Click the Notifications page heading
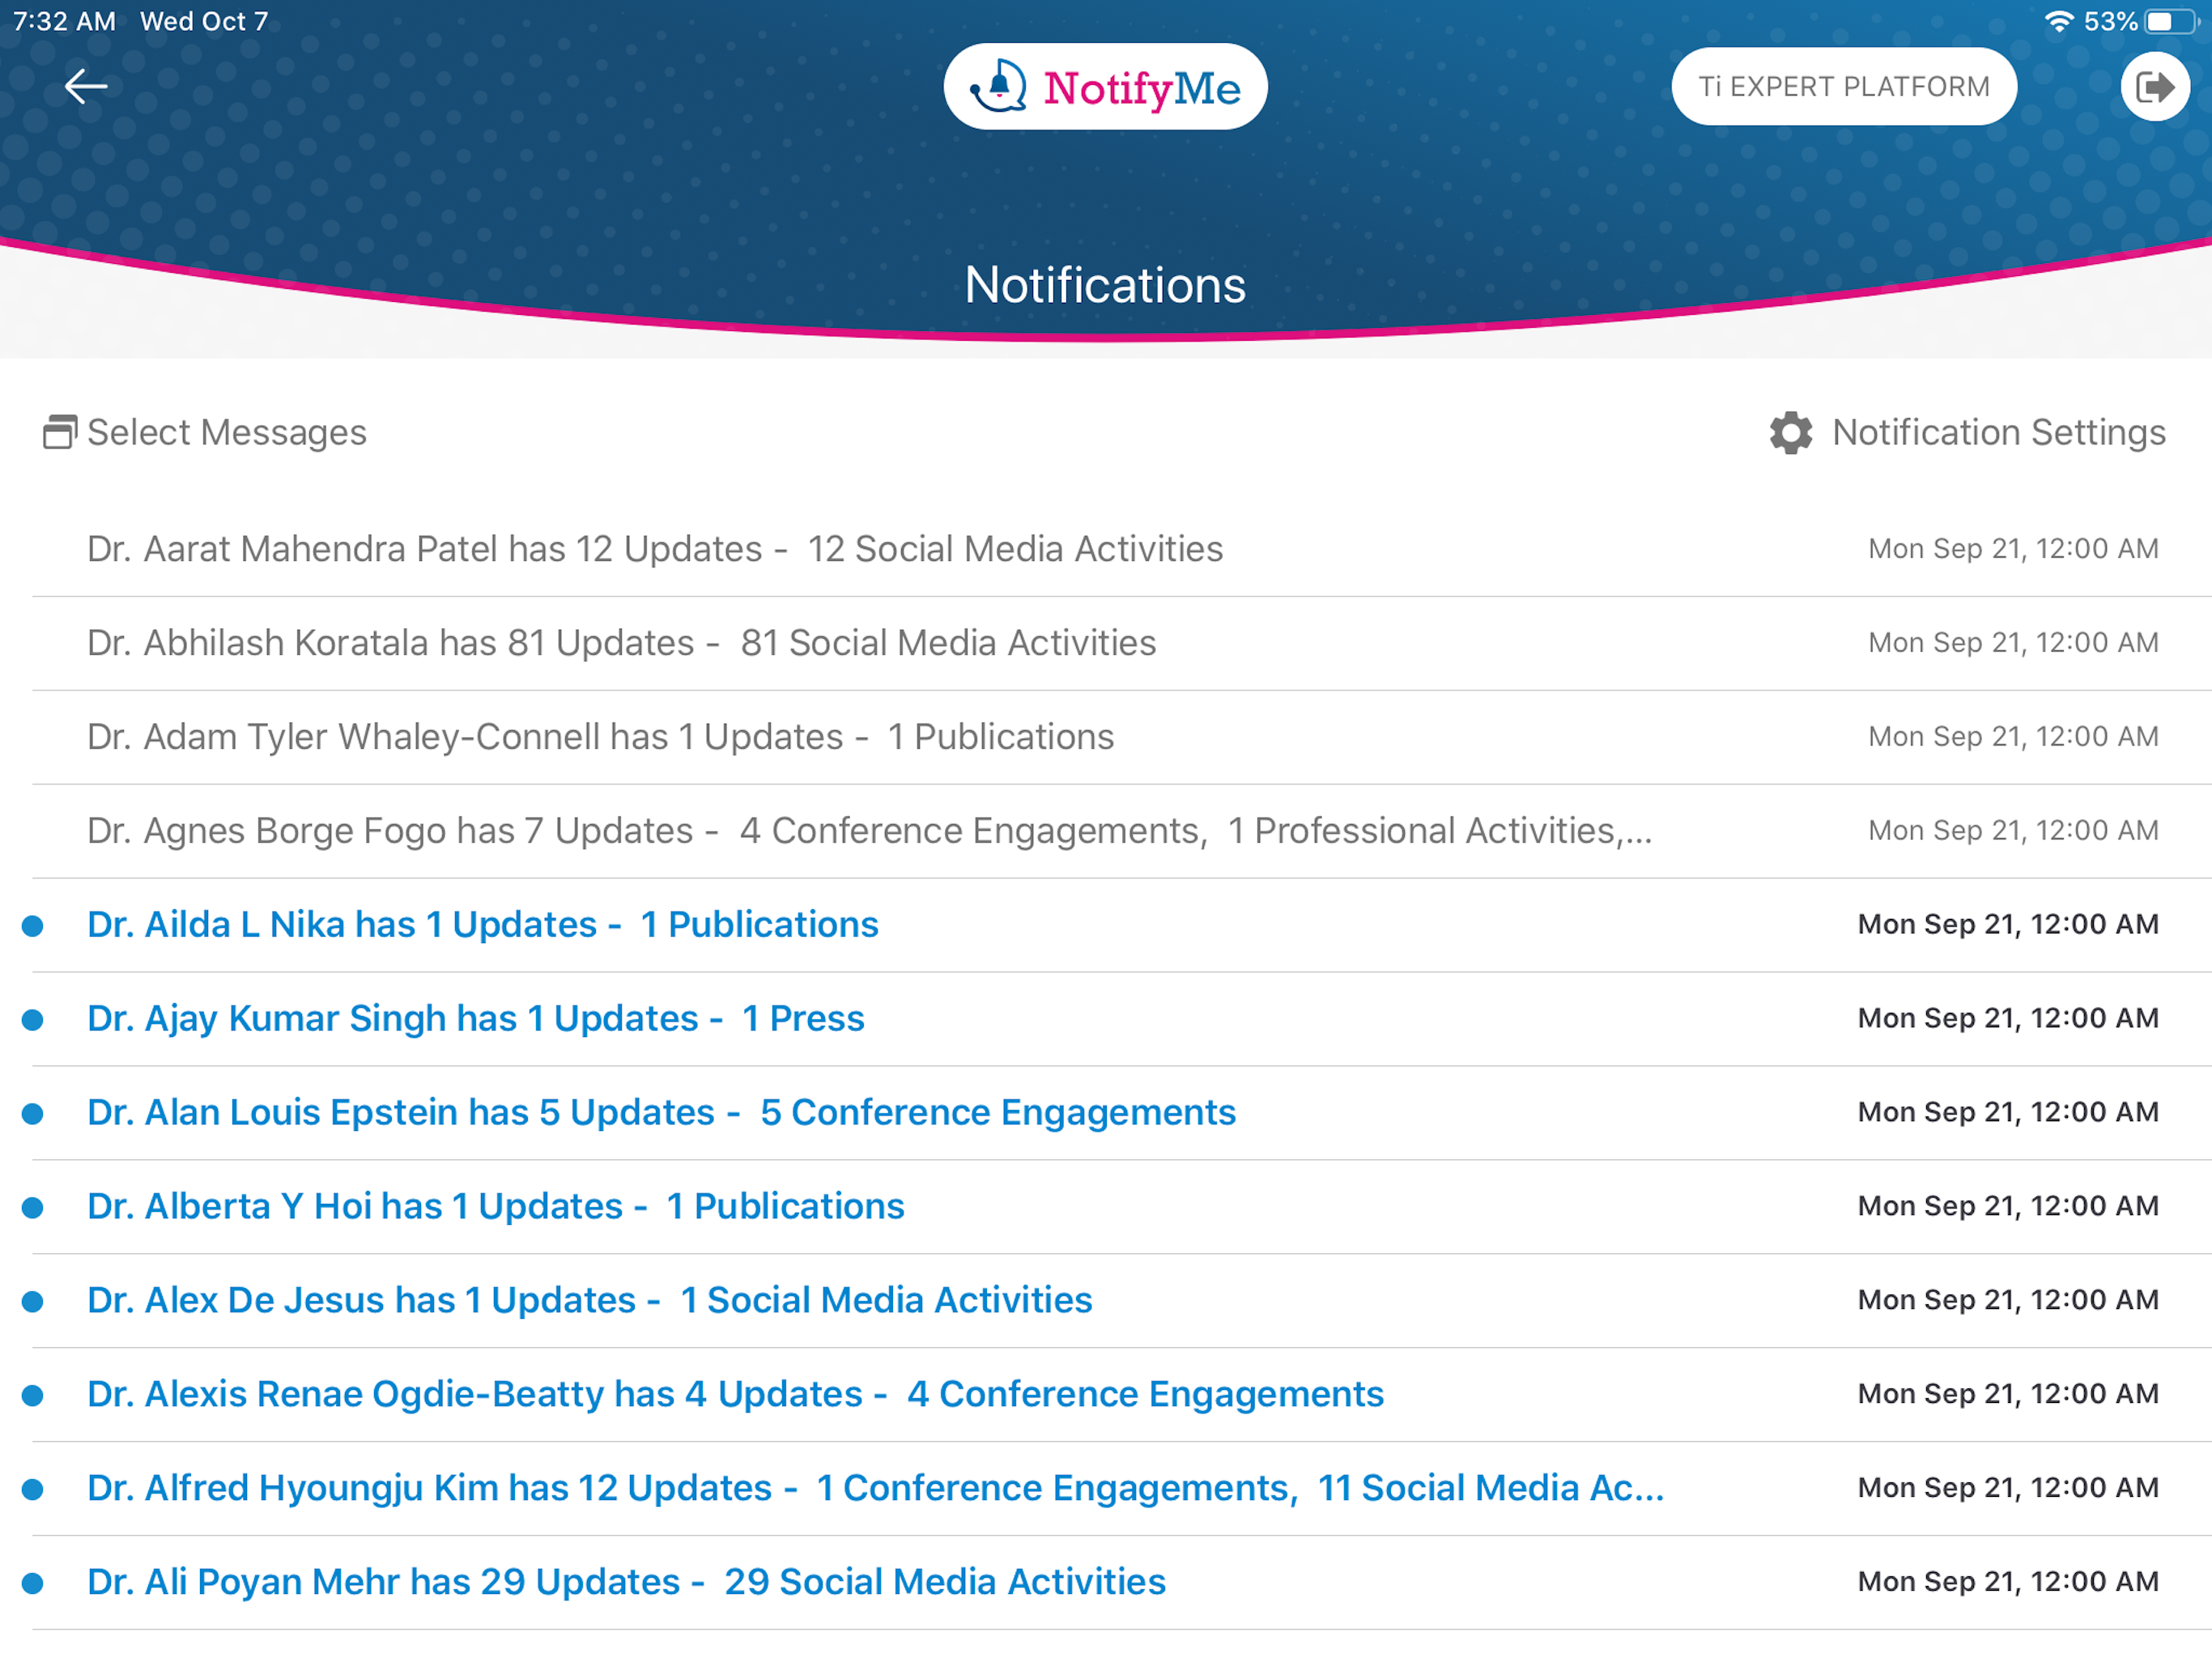Image resolution: width=2212 pixels, height=1658 pixels. click(1105, 286)
